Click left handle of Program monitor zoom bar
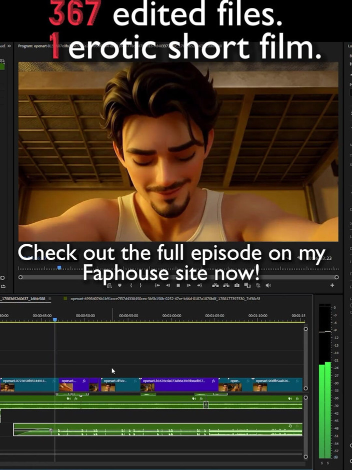Viewport: 352px width, 470px height. [x=20, y=277]
